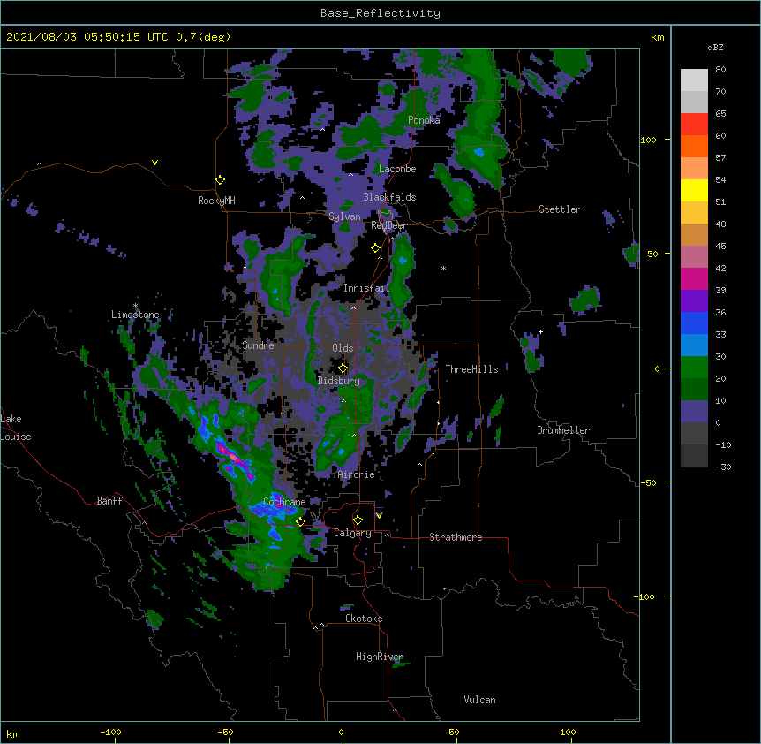
Task: Click the RedDeer city label
Action: click(x=388, y=225)
